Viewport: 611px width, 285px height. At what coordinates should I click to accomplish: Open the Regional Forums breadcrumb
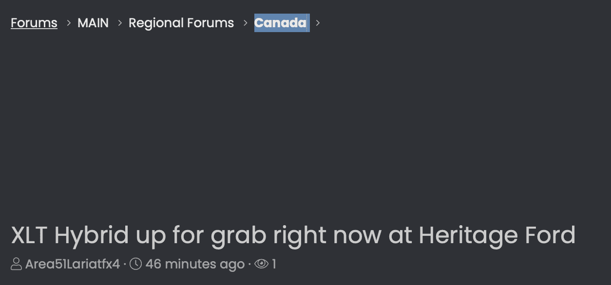click(181, 23)
